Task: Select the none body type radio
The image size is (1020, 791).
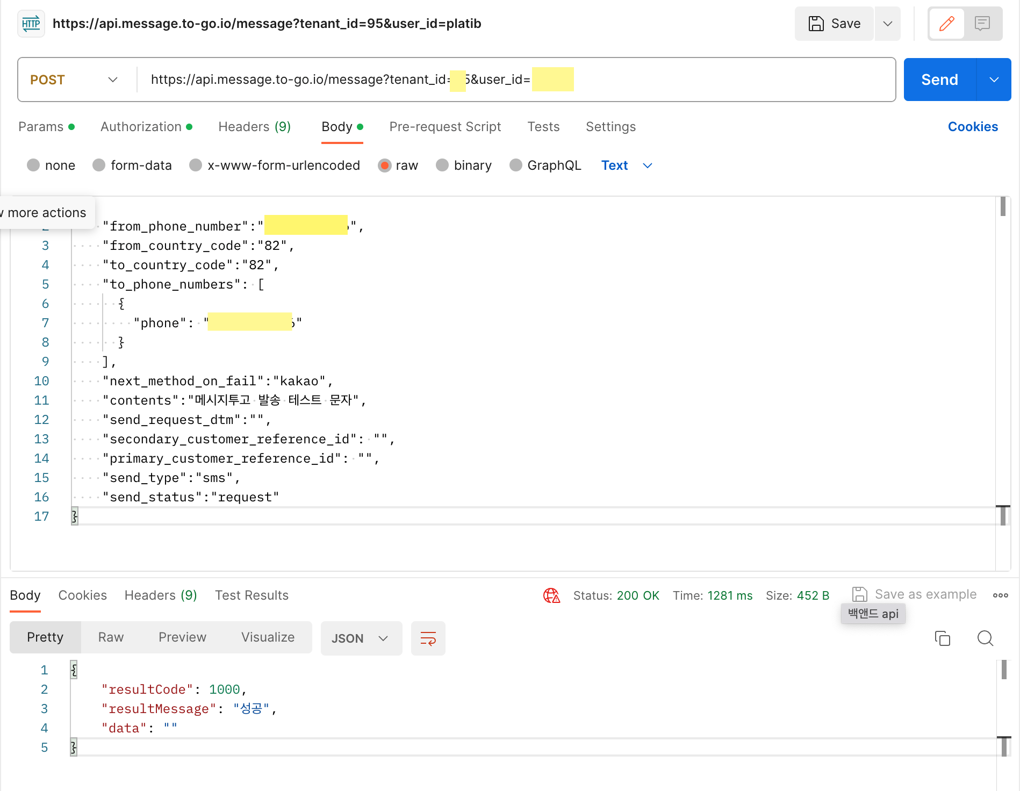Action: [33, 166]
